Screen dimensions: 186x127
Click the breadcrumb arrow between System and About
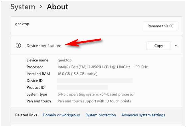(x=41, y=7)
